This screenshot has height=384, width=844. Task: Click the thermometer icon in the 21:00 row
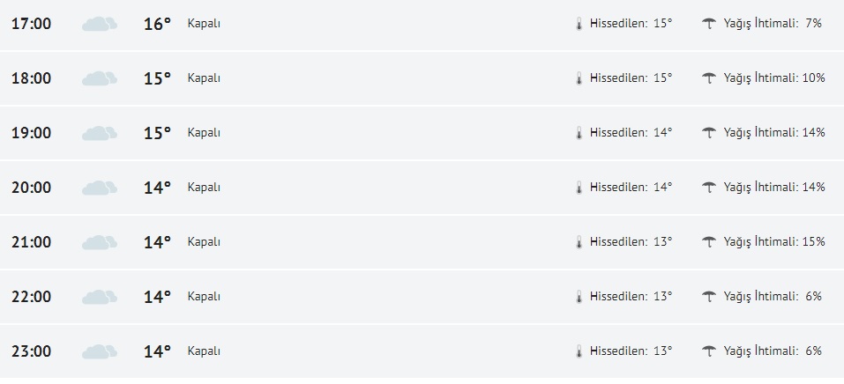click(x=579, y=242)
